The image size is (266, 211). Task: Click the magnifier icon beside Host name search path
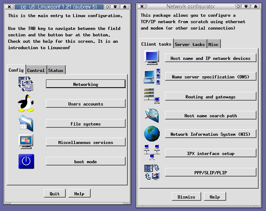tap(152, 115)
